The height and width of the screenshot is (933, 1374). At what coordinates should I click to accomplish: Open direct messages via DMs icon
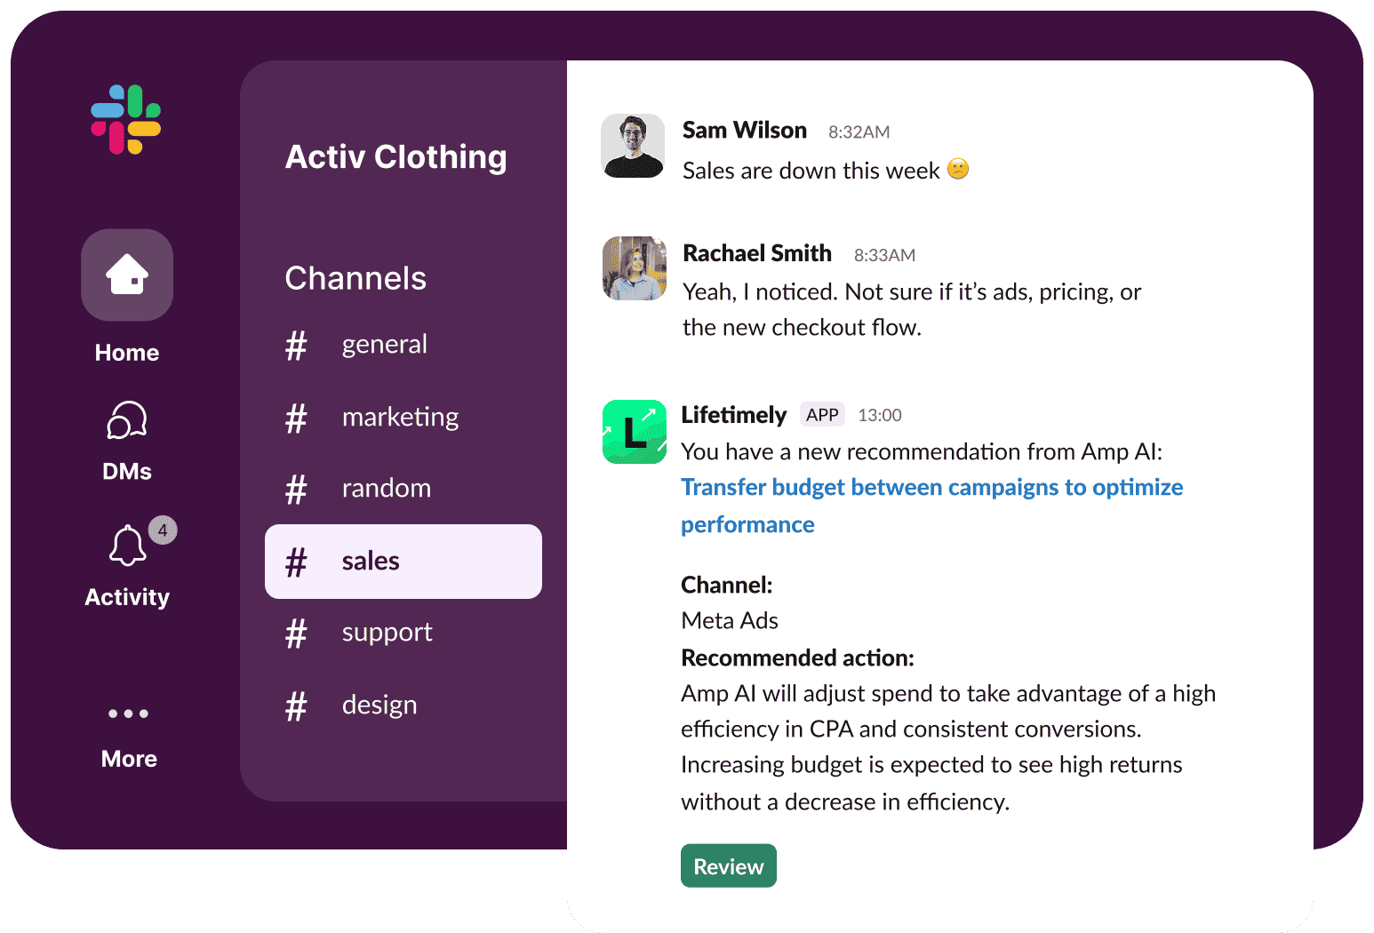[x=127, y=419]
